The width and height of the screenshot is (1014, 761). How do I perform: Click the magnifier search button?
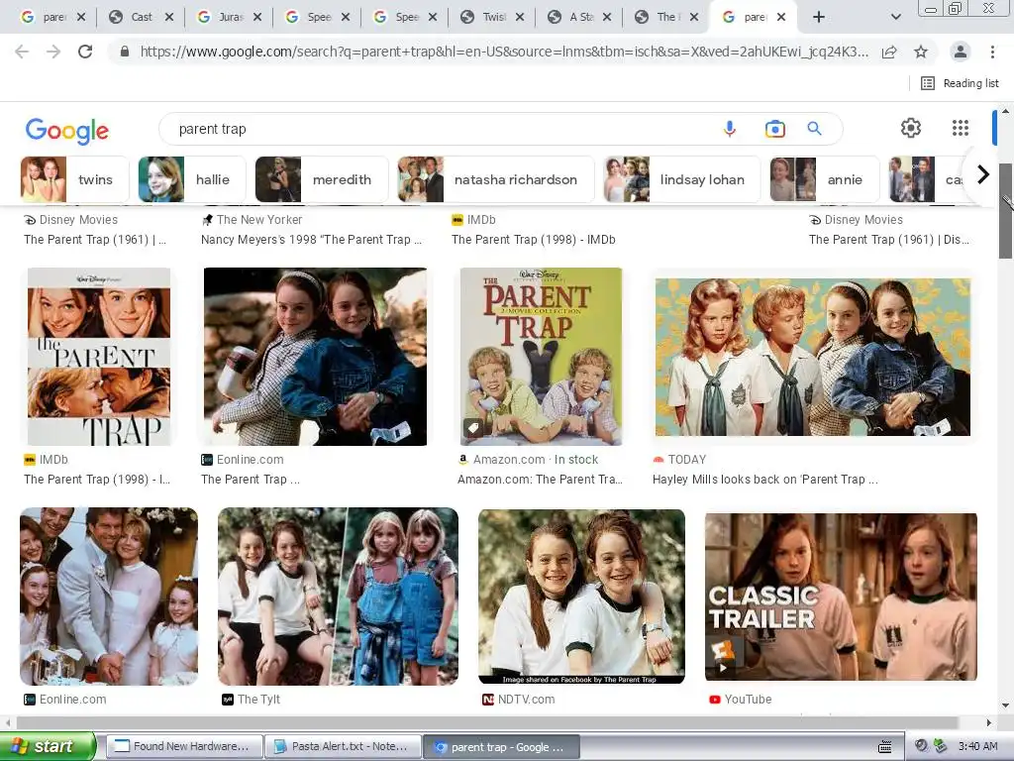tap(814, 129)
